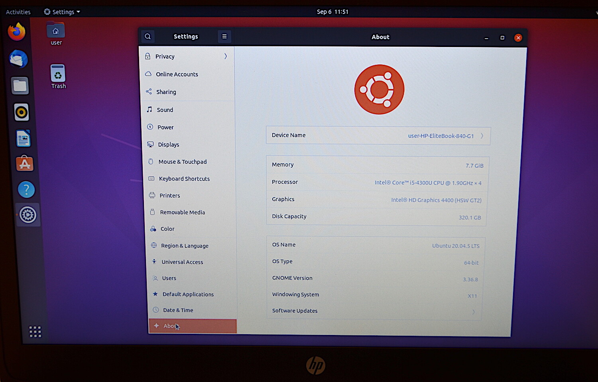Screen dimensions: 598x382
Task: Open Rhythmbox from the dock
Action: click(22, 112)
